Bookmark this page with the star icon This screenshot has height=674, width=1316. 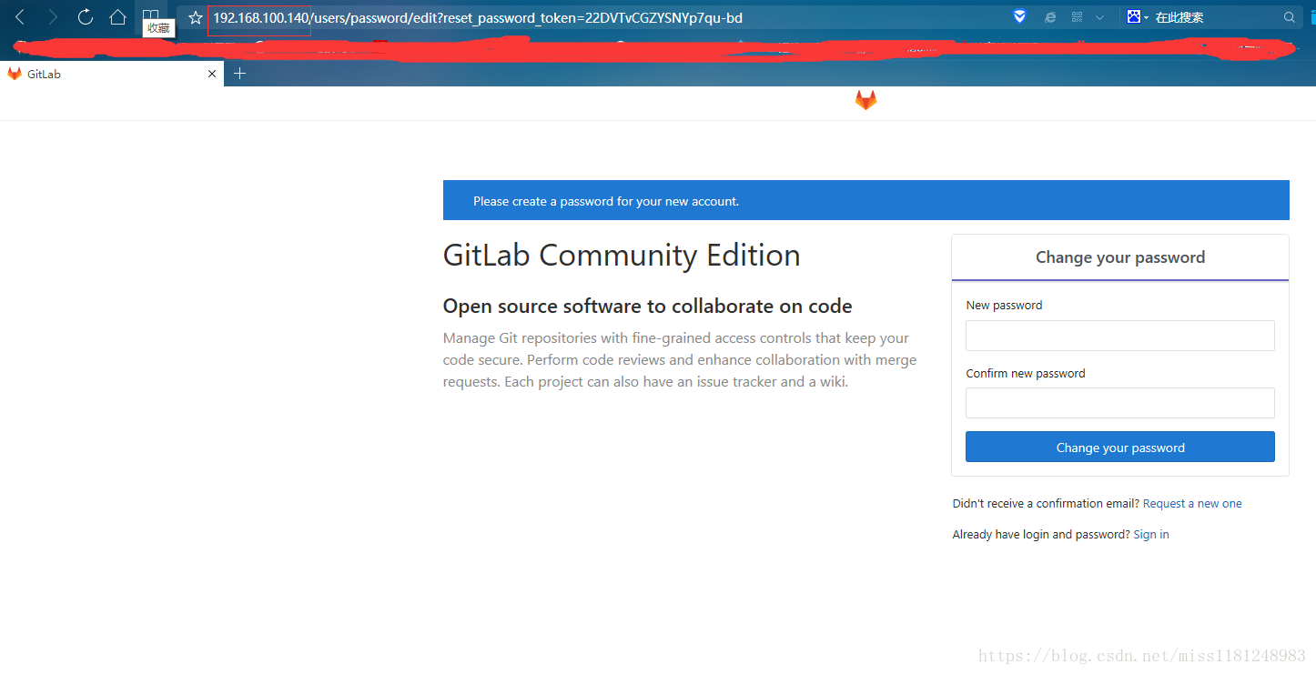pyautogui.click(x=195, y=17)
